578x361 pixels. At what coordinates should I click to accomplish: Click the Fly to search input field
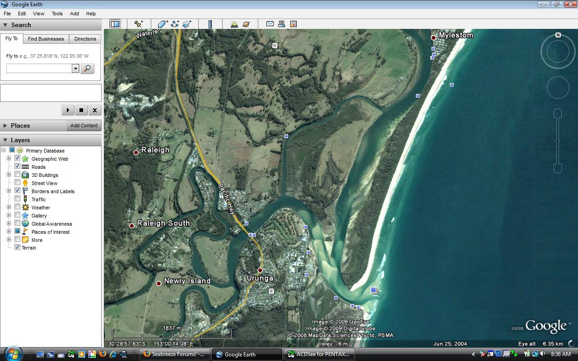(x=39, y=69)
